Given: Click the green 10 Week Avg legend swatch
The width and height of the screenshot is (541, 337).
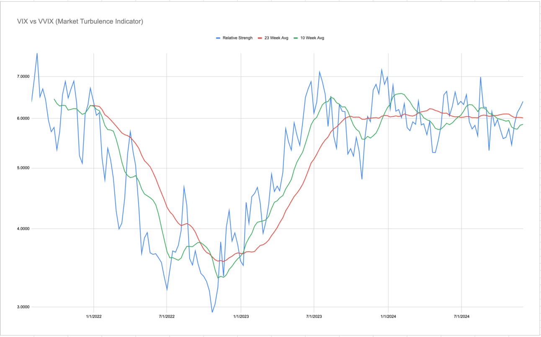Looking at the screenshot, I should (296, 38).
